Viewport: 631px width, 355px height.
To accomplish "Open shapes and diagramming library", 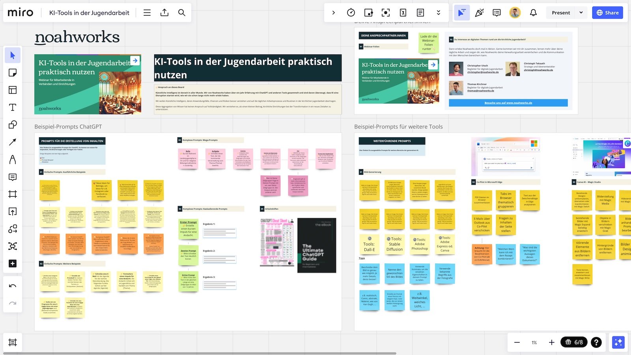I will click(x=13, y=229).
